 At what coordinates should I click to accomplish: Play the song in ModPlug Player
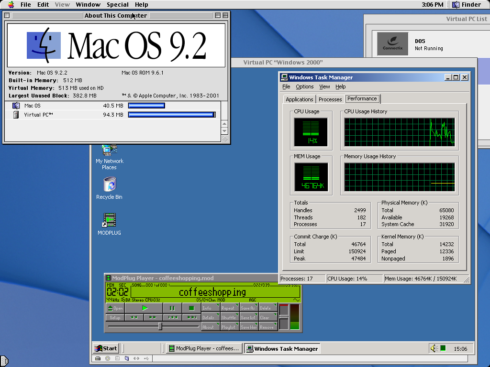(145, 308)
